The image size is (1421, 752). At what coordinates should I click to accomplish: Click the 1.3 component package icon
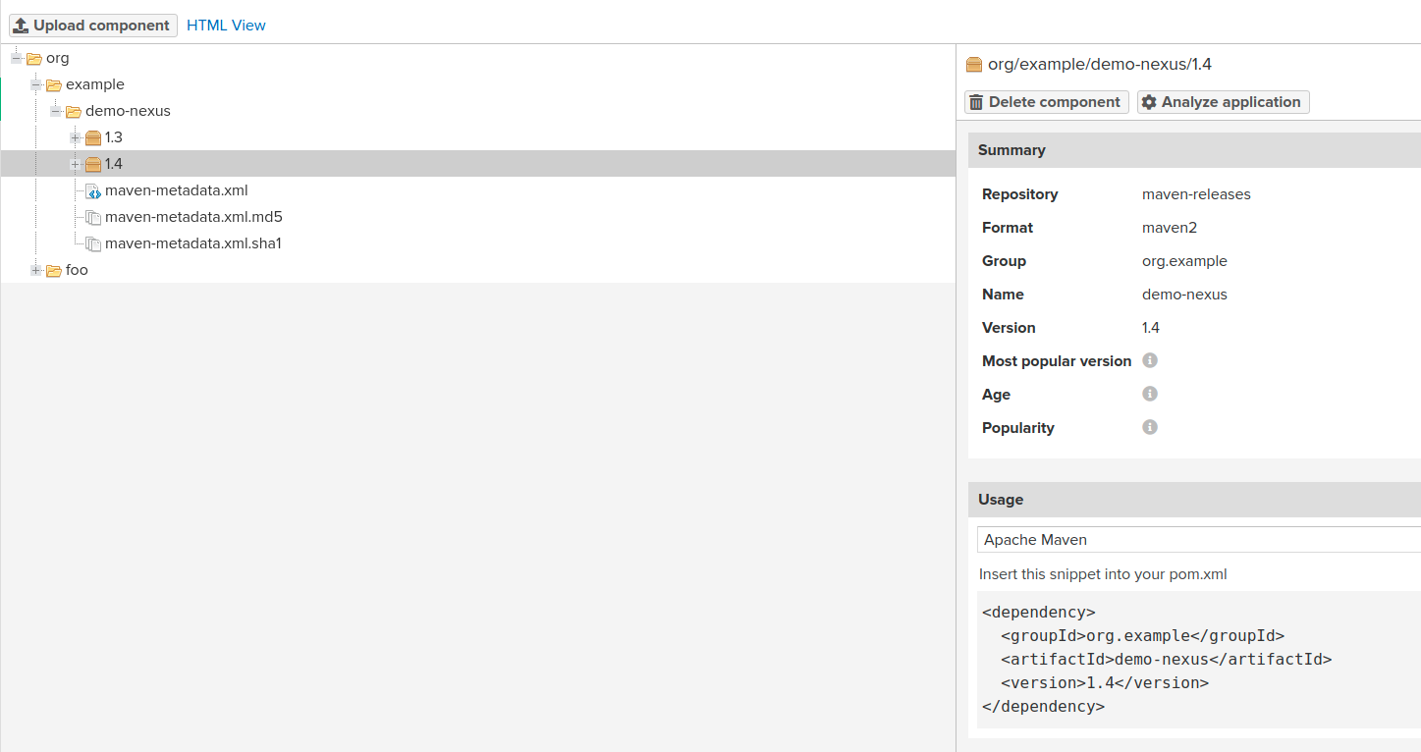point(93,137)
